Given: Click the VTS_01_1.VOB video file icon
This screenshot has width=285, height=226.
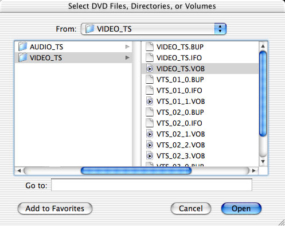Looking at the screenshot, I should pyautogui.click(x=150, y=102).
